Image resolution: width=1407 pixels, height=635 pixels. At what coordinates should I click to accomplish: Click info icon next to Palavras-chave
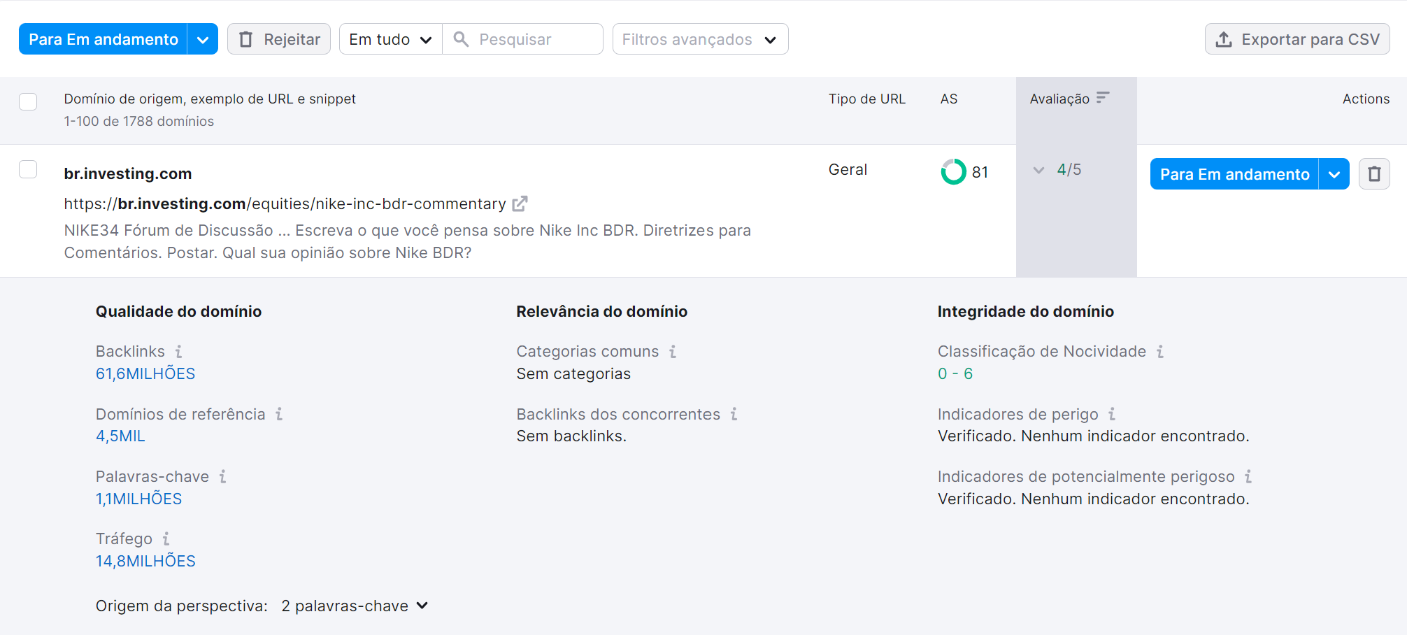click(x=223, y=477)
